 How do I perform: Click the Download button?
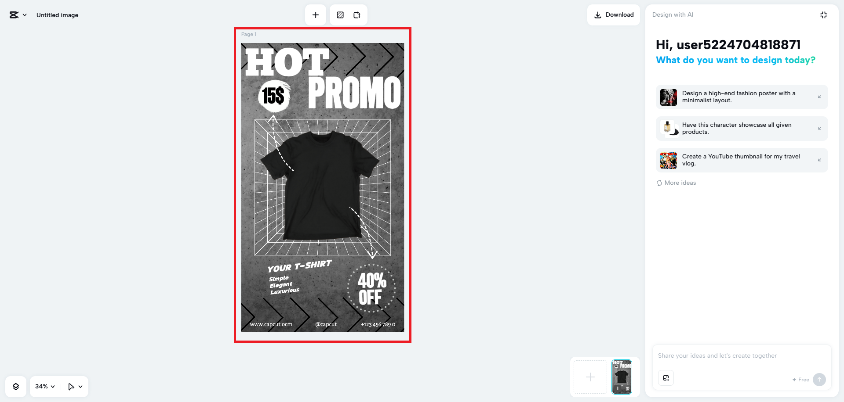click(x=614, y=15)
